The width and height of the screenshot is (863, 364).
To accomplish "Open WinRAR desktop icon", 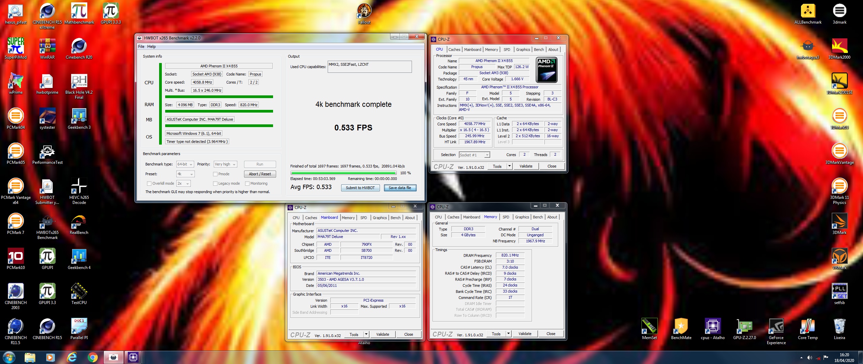I will click(x=47, y=48).
